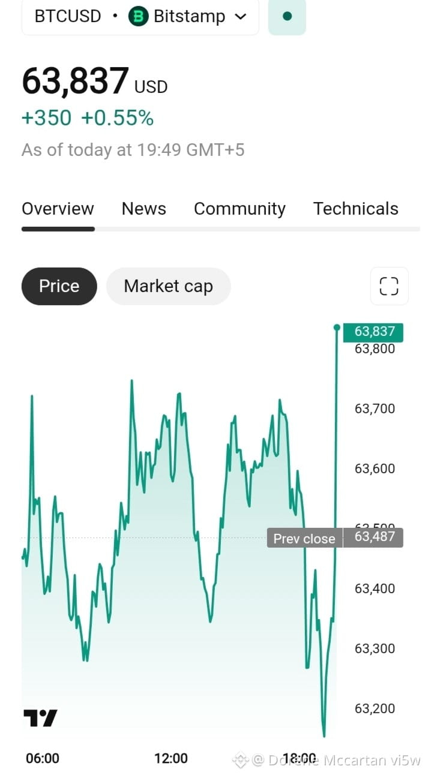Open the fullscreen chart icon
425x775 pixels.
[389, 286]
